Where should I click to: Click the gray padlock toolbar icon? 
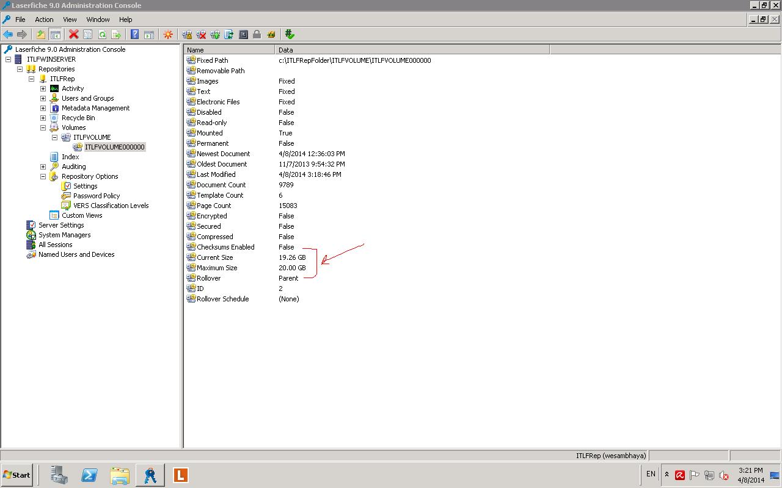(257, 35)
